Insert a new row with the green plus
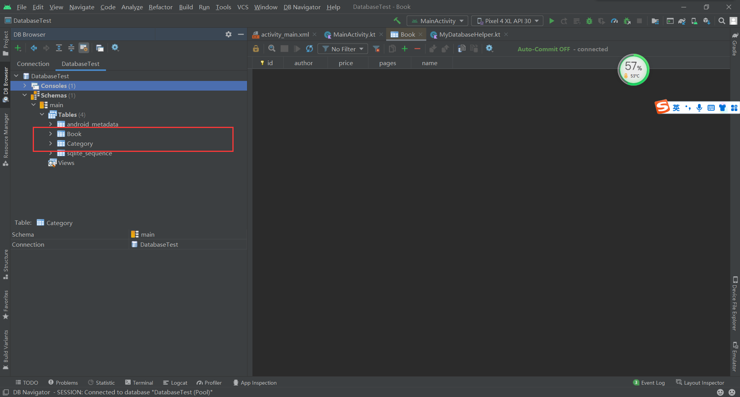 (x=405, y=49)
